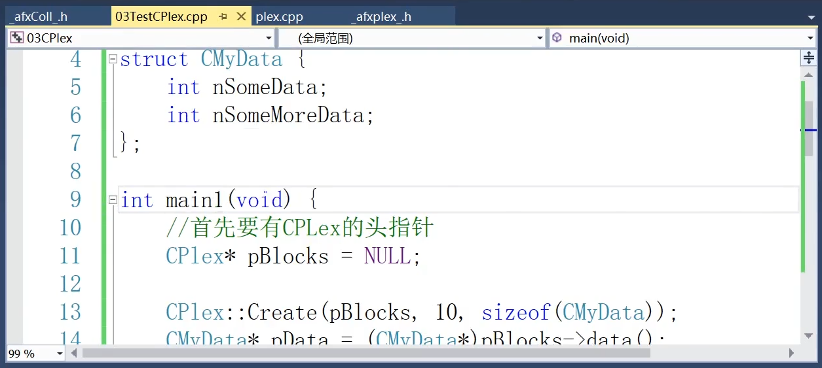Click the horizontal scrollbar right arrow
This screenshot has height=368, width=822.
(x=791, y=353)
